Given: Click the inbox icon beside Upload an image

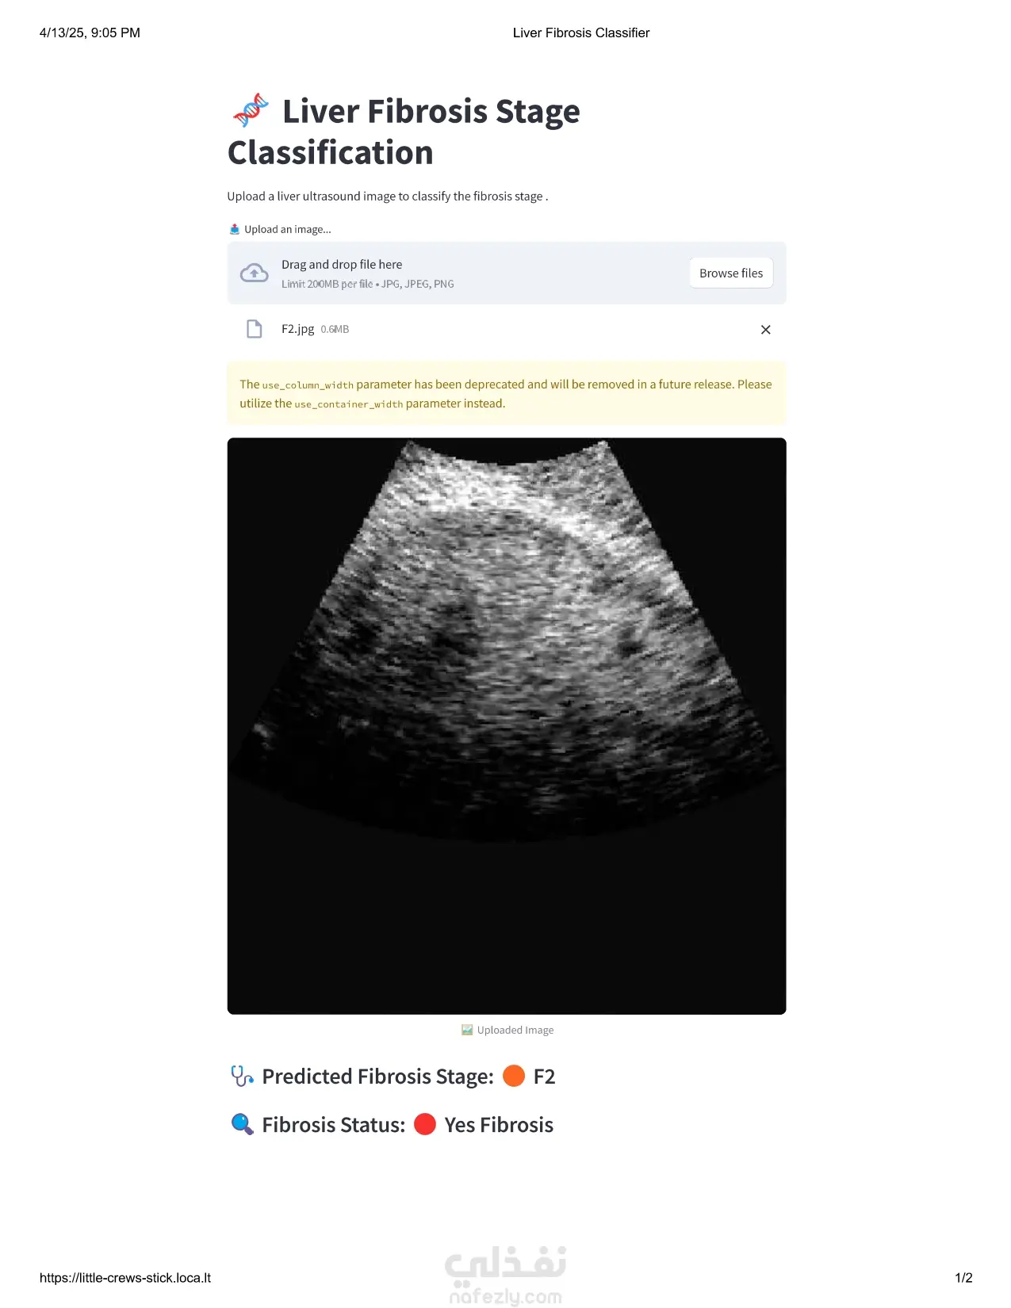Looking at the screenshot, I should click(x=235, y=229).
